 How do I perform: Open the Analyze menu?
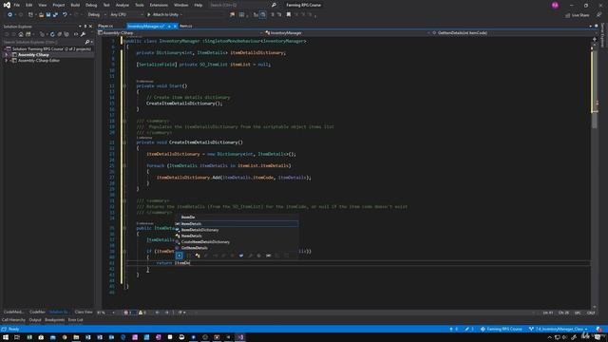tap(123, 5)
